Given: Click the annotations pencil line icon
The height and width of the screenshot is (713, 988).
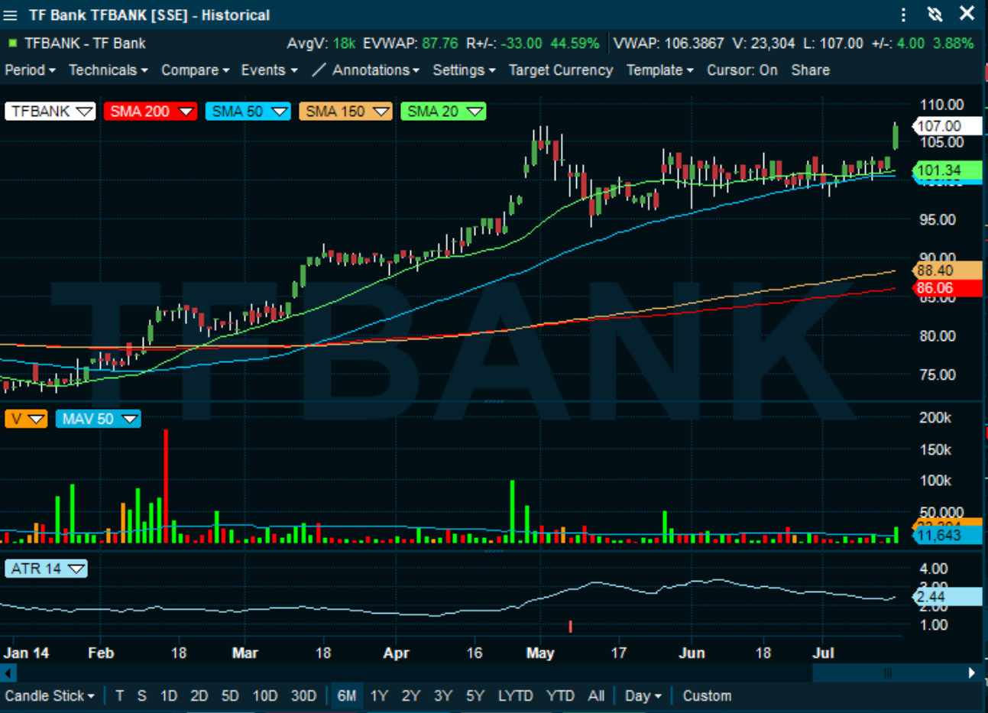Looking at the screenshot, I should 319,70.
